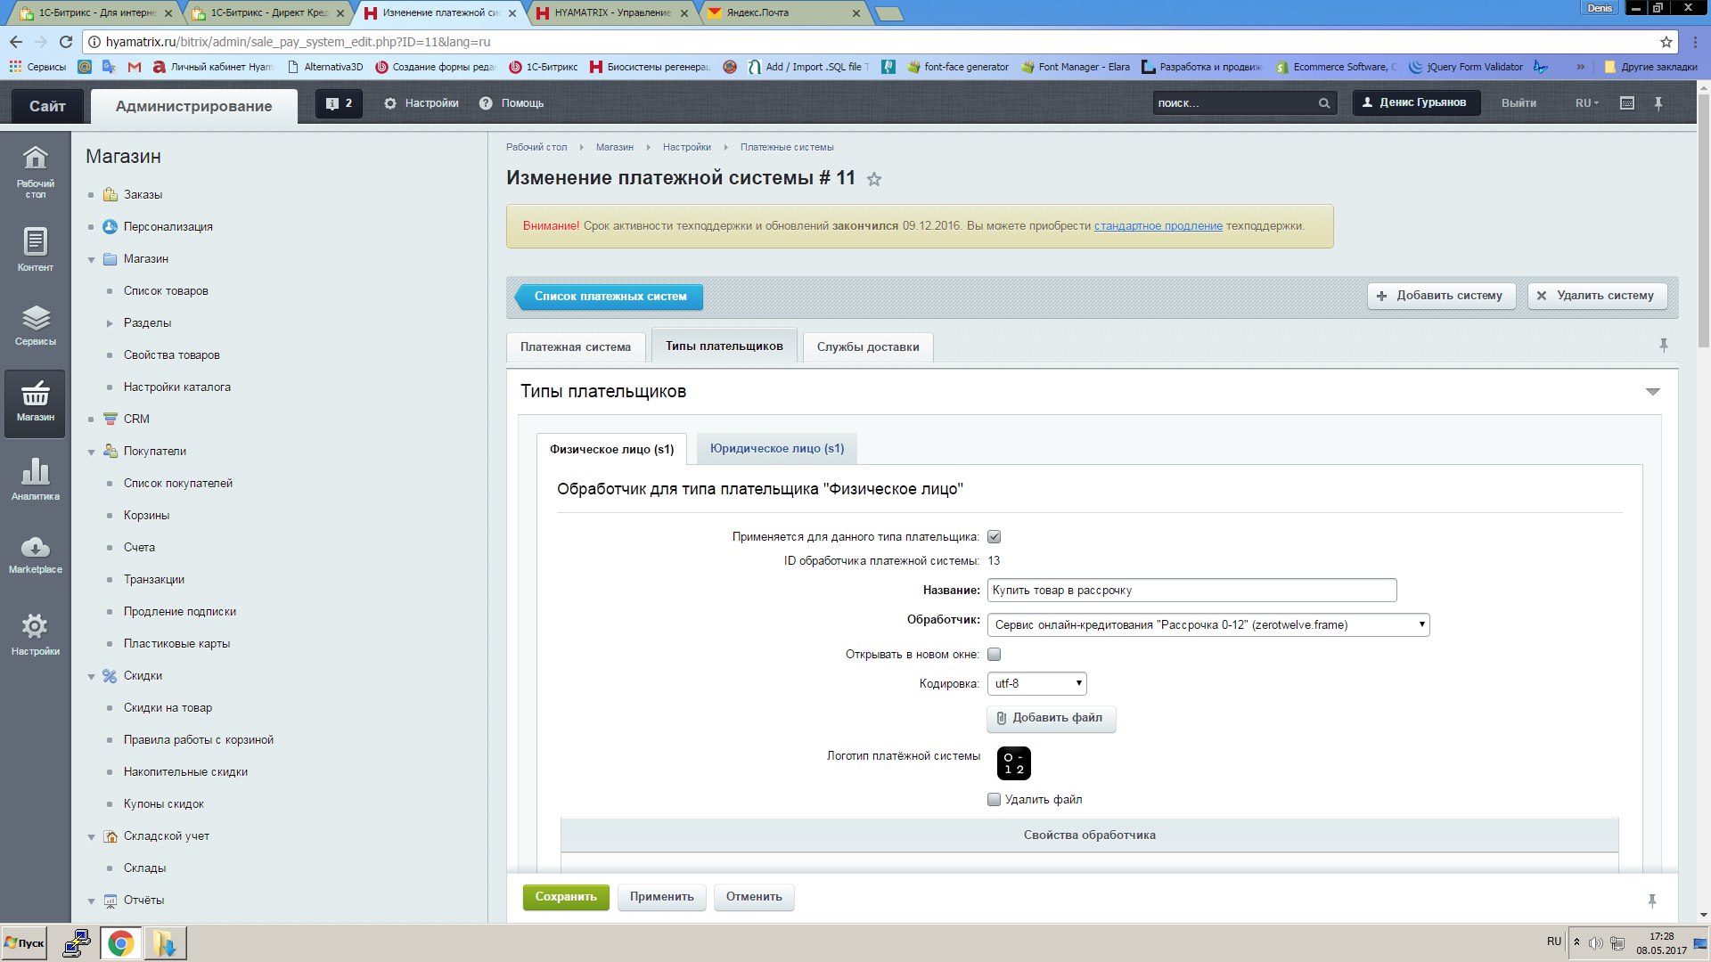Click the Сервисы icon in sidebar
Viewport: 1711px width, 962px height.
pyautogui.click(x=34, y=324)
